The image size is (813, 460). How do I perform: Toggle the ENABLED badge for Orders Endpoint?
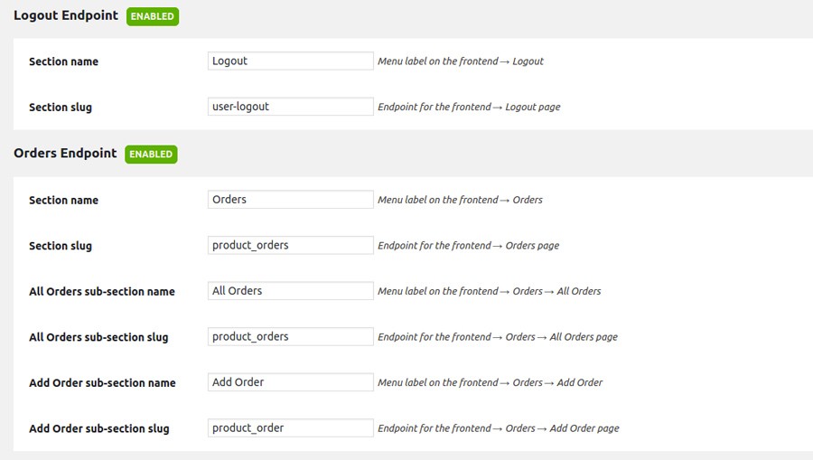(151, 155)
